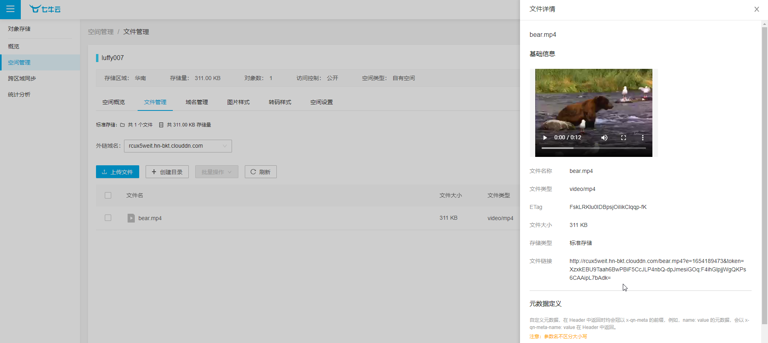Screen dimensions: 768x343
Task: Click the ETag value FskLRKlu0IDBpsjOilikClqqp-fK
Action: coord(608,207)
